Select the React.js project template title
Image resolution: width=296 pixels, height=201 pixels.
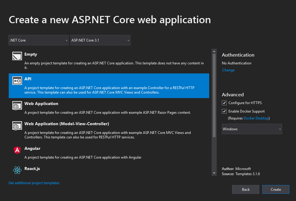point(32,169)
